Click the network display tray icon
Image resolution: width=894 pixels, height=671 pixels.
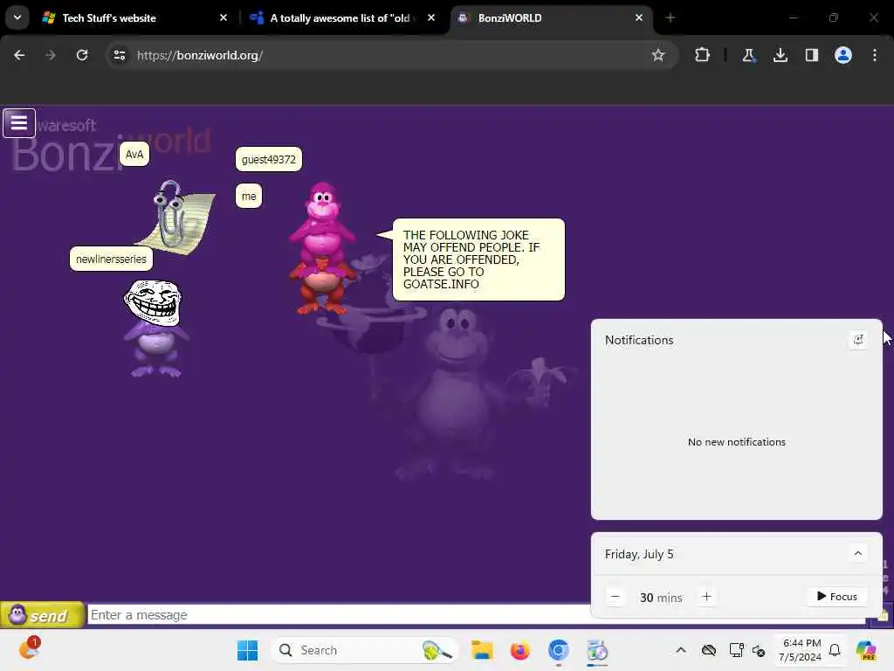736,650
